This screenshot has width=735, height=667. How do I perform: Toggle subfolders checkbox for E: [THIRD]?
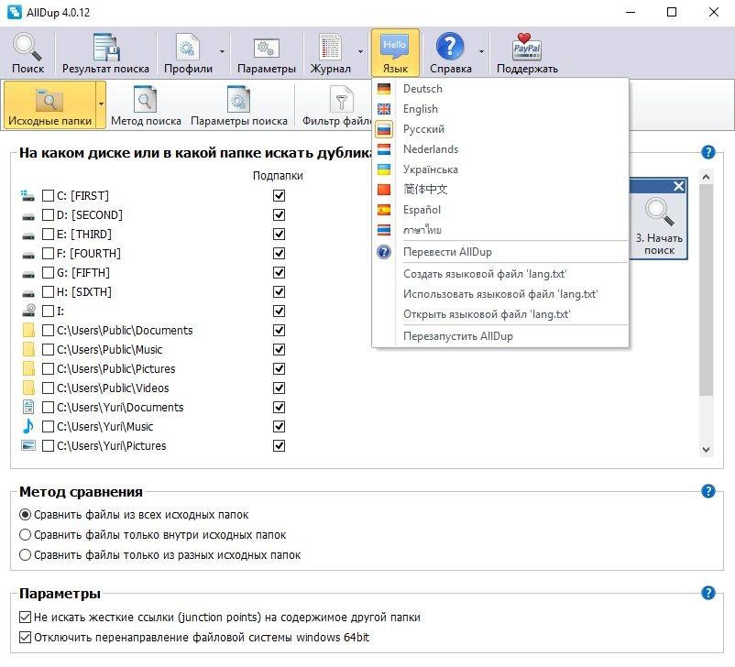pyautogui.click(x=279, y=234)
